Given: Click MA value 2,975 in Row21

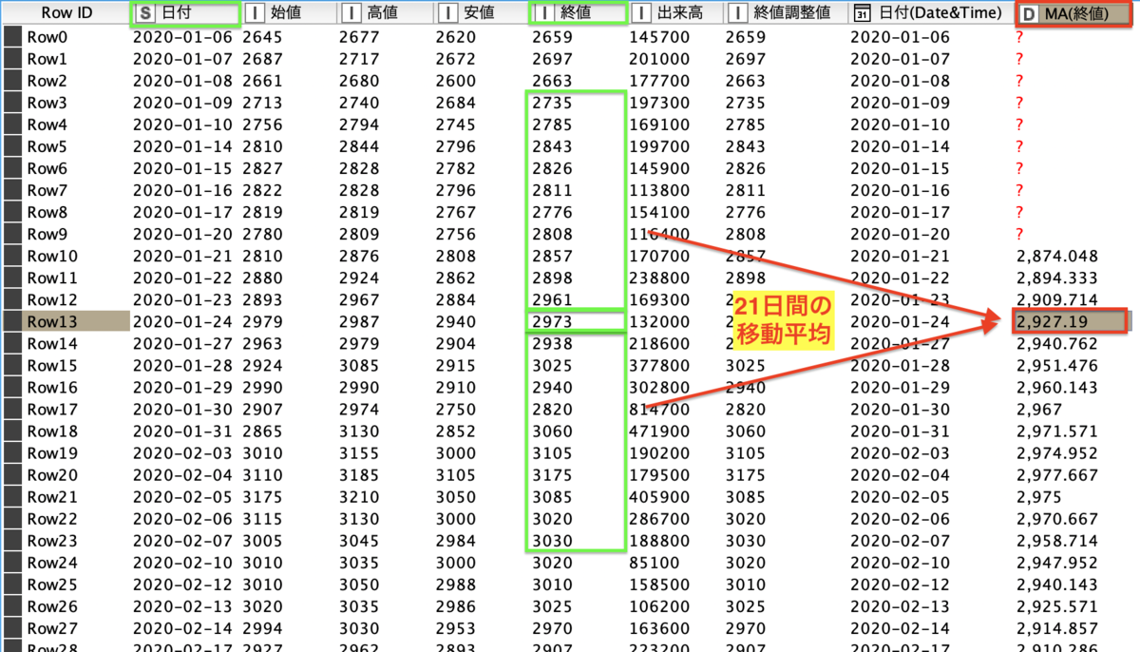Looking at the screenshot, I should [1038, 496].
